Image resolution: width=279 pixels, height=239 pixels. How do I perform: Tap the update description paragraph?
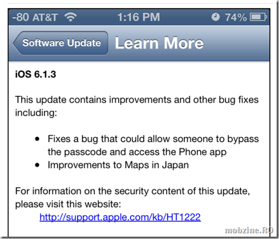point(137,106)
